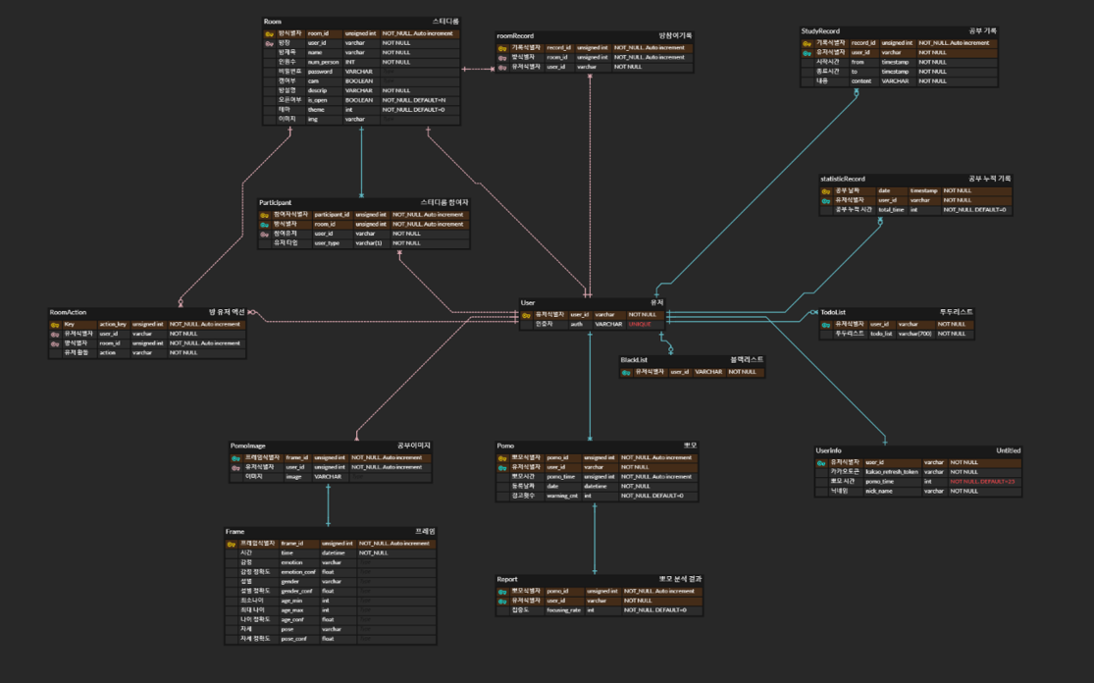Click the key icon for frame_id in Frame table
This screenshot has height=683, width=1094.
point(231,545)
